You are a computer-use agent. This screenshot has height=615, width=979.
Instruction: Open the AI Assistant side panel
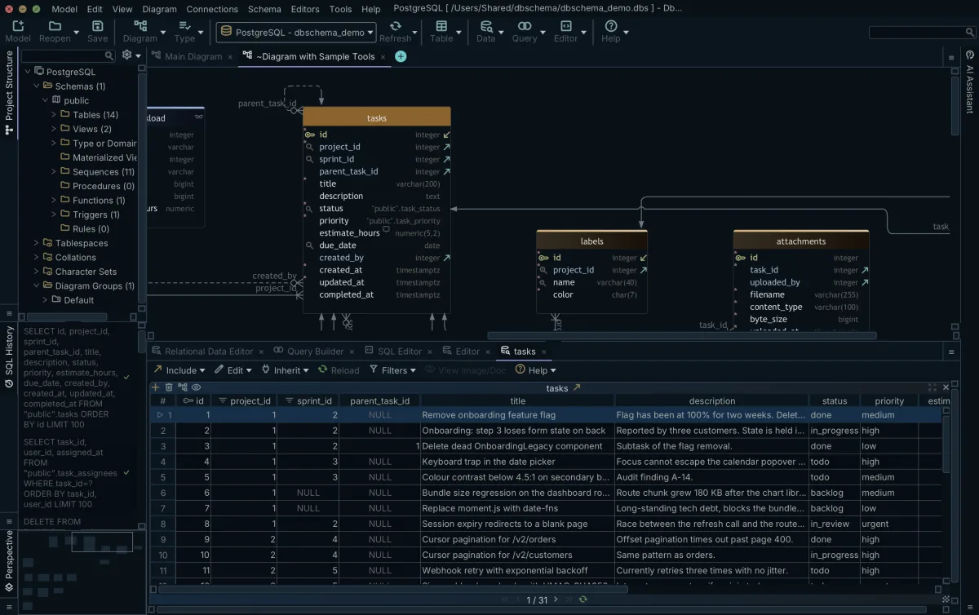click(x=970, y=82)
